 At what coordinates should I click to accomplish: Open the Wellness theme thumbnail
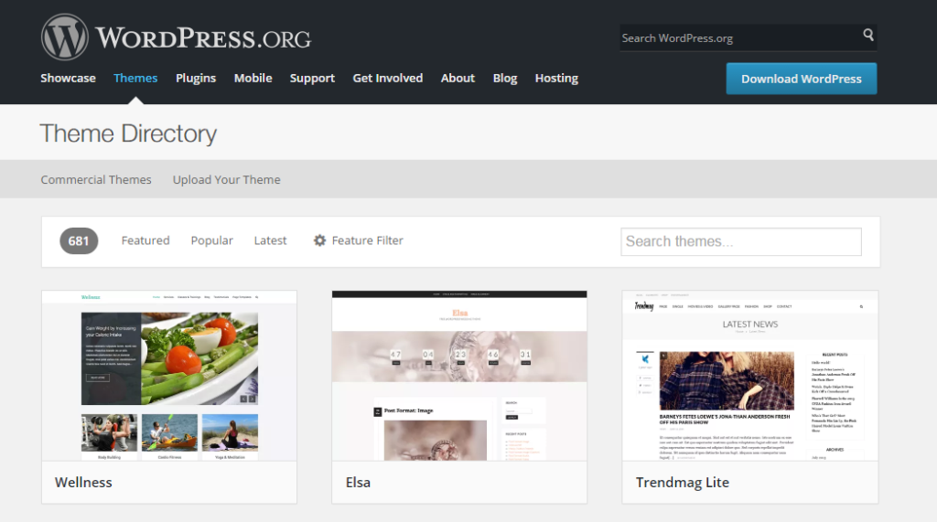pos(169,376)
